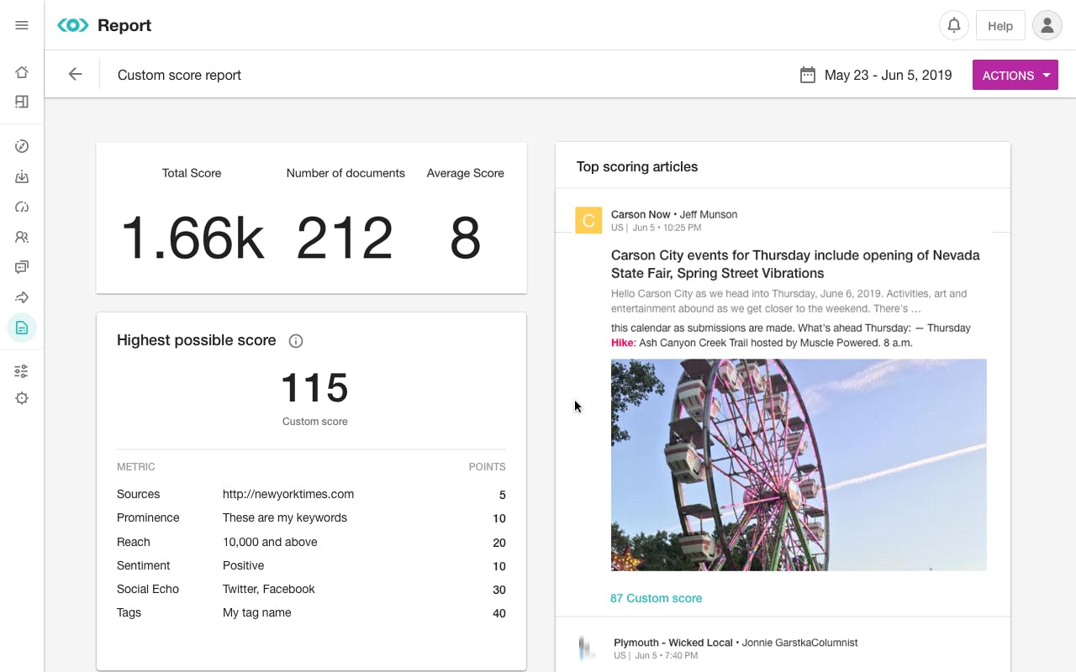Click My tag name value
This screenshot has height=672, width=1076.
[x=257, y=612]
